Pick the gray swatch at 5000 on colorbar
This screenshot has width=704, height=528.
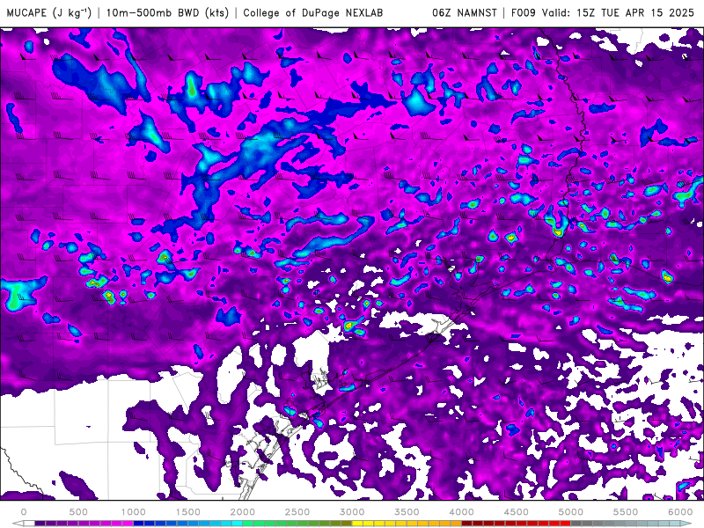[x=576, y=524]
